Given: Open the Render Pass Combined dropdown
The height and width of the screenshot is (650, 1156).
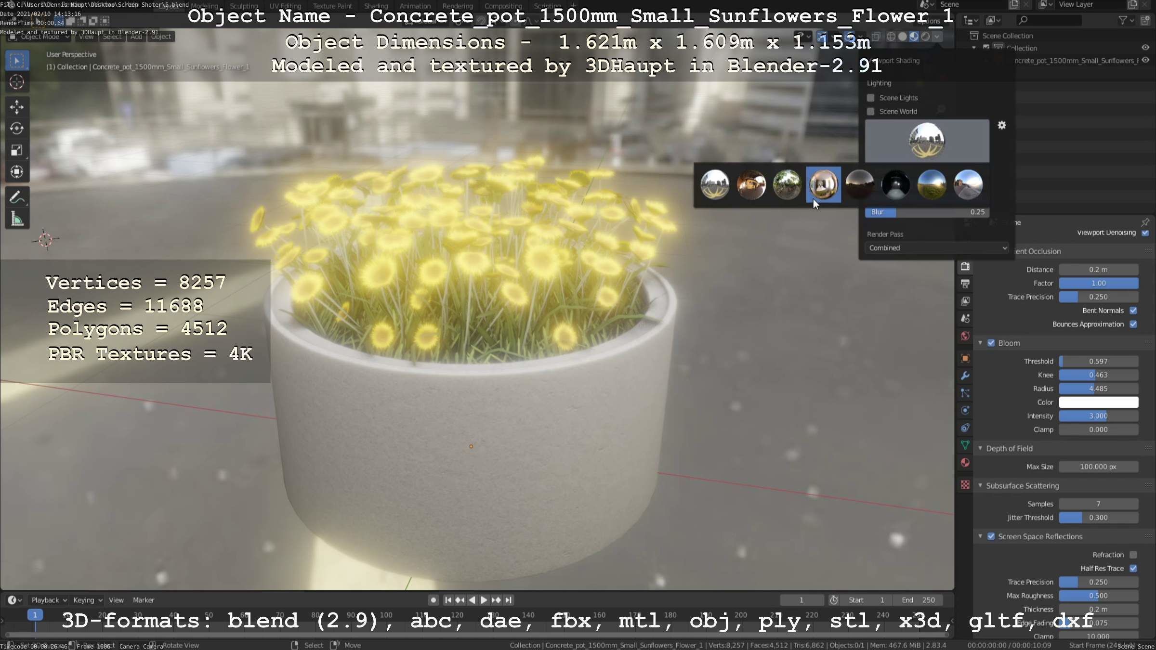Looking at the screenshot, I should [937, 248].
